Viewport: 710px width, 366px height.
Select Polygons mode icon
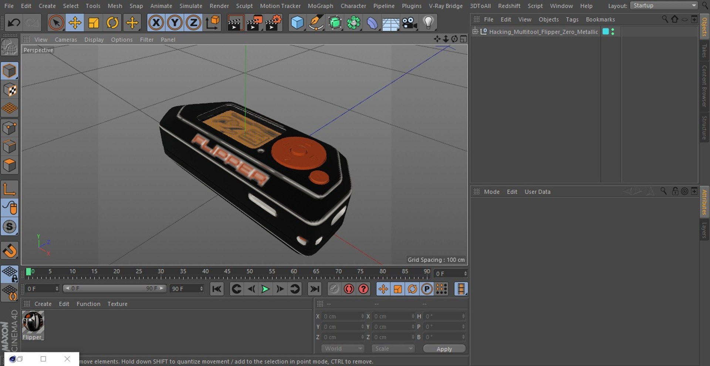9,165
